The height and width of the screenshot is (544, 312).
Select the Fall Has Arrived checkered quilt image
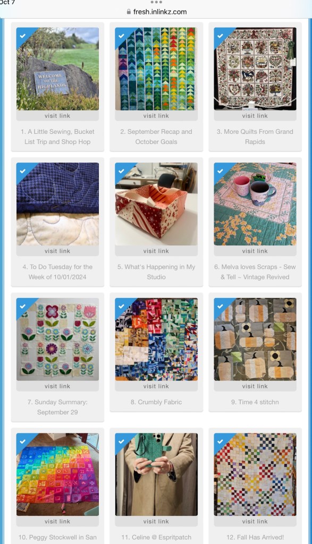point(255,474)
